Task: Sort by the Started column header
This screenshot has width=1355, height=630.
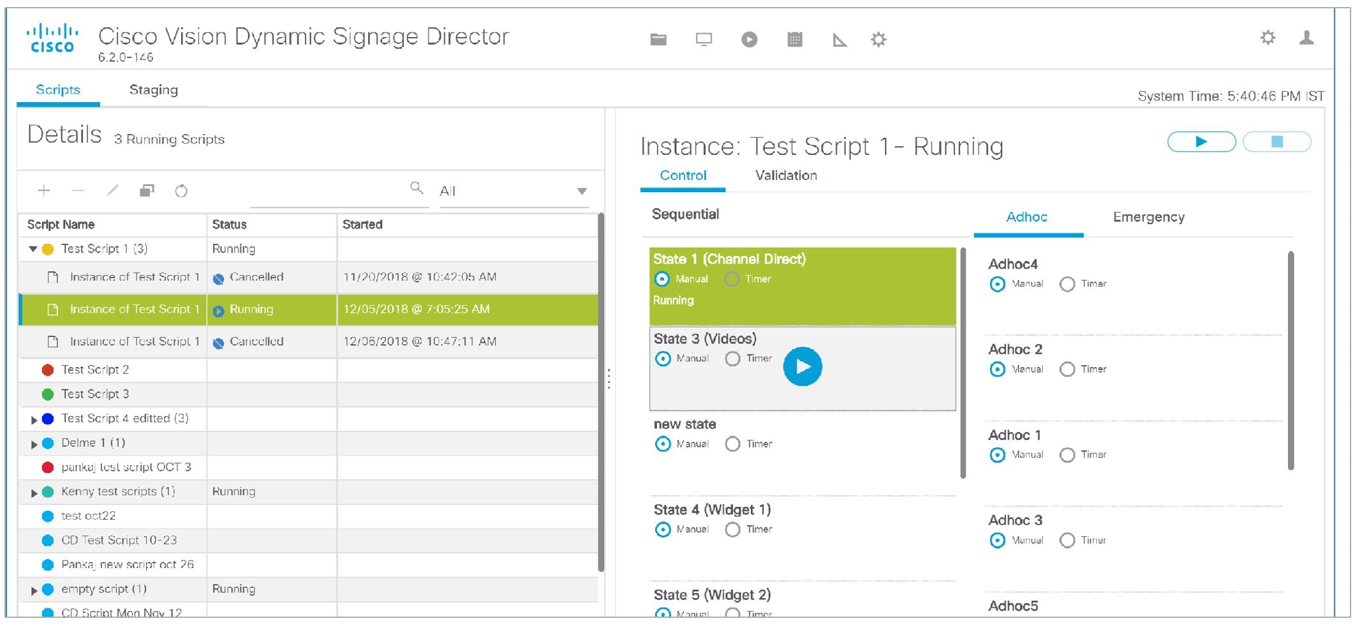Action: (x=467, y=225)
